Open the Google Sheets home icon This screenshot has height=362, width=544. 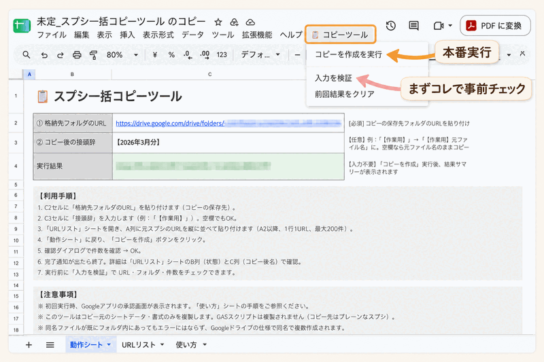tap(22, 26)
